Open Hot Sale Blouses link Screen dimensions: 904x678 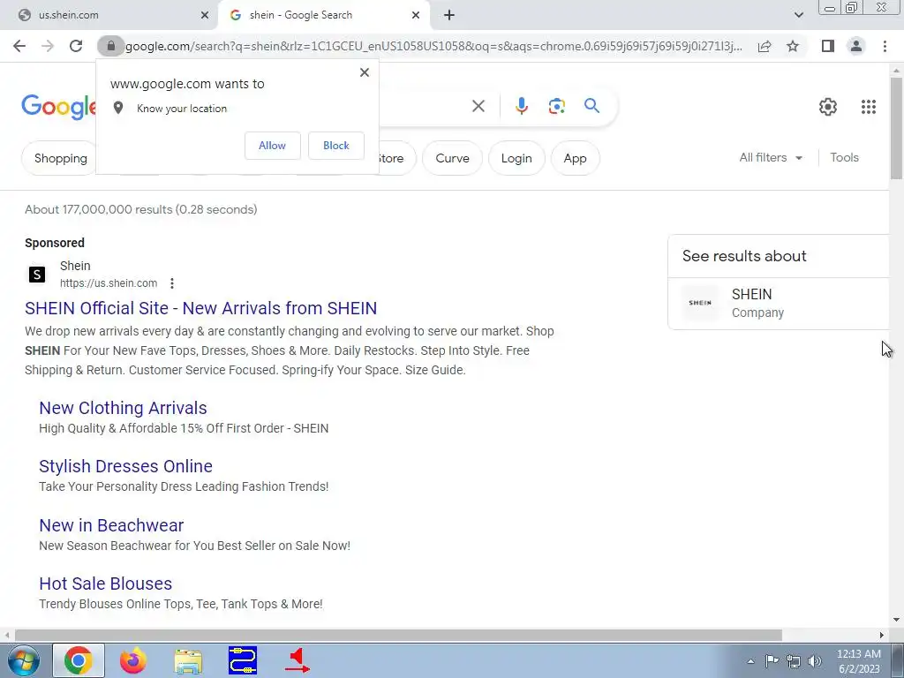click(x=106, y=584)
